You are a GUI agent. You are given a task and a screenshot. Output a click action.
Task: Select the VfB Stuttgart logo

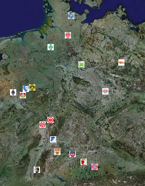(x=57, y=152)
